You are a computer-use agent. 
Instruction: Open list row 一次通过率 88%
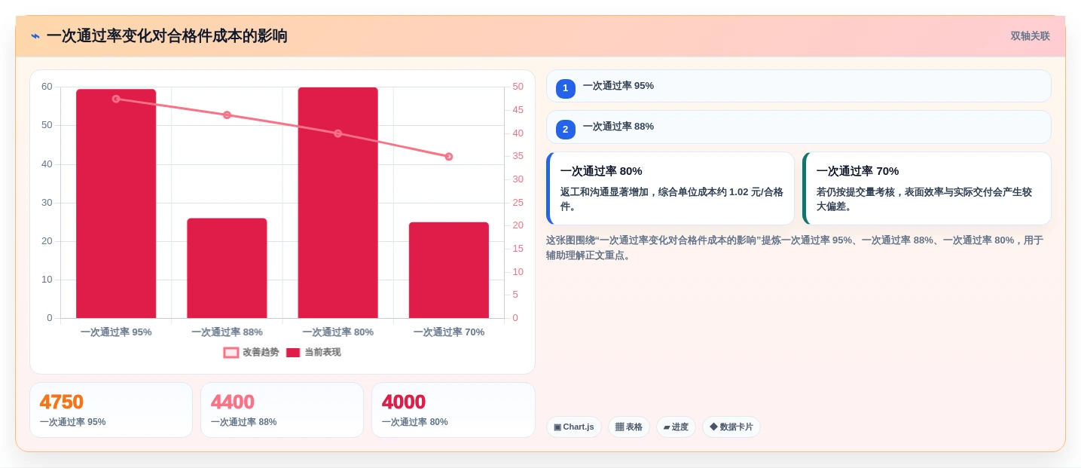click(799, 127)
